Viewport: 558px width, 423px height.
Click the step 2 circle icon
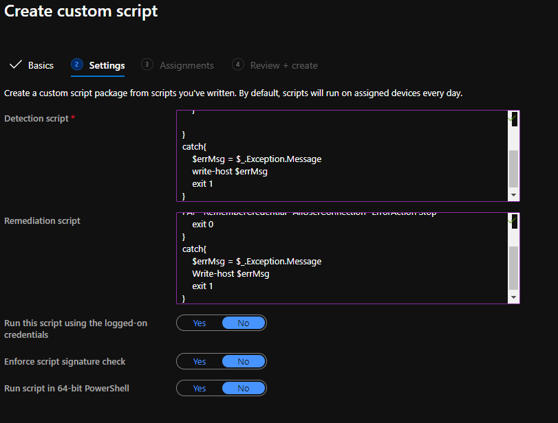77,65
